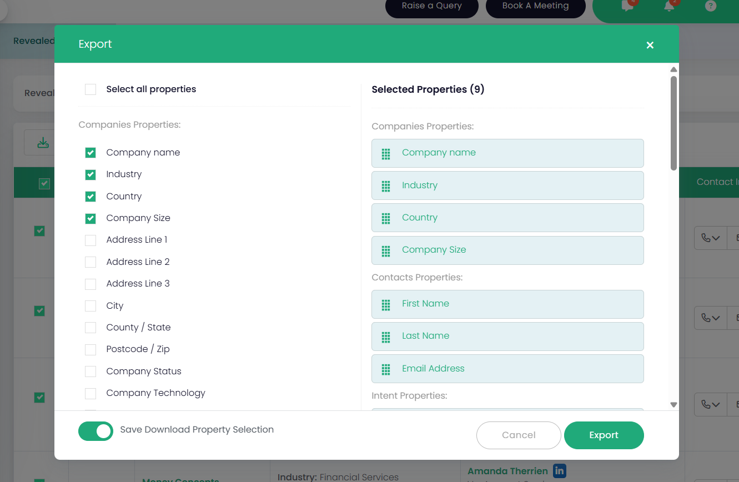Screen dimensions: 739x482
Task: Open the help question mark icon
Action: (710, 6)
